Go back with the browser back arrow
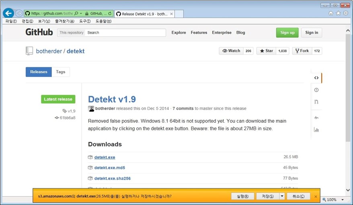The image size is (353, 205). [x=8, y=13]
